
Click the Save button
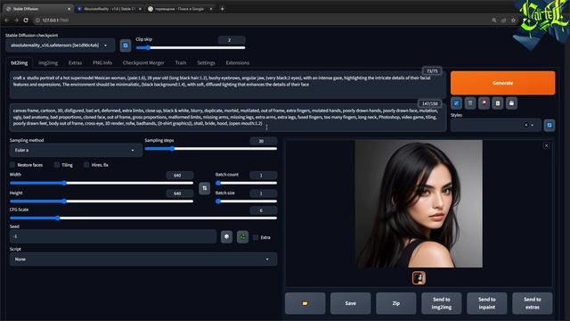(350, 303)
